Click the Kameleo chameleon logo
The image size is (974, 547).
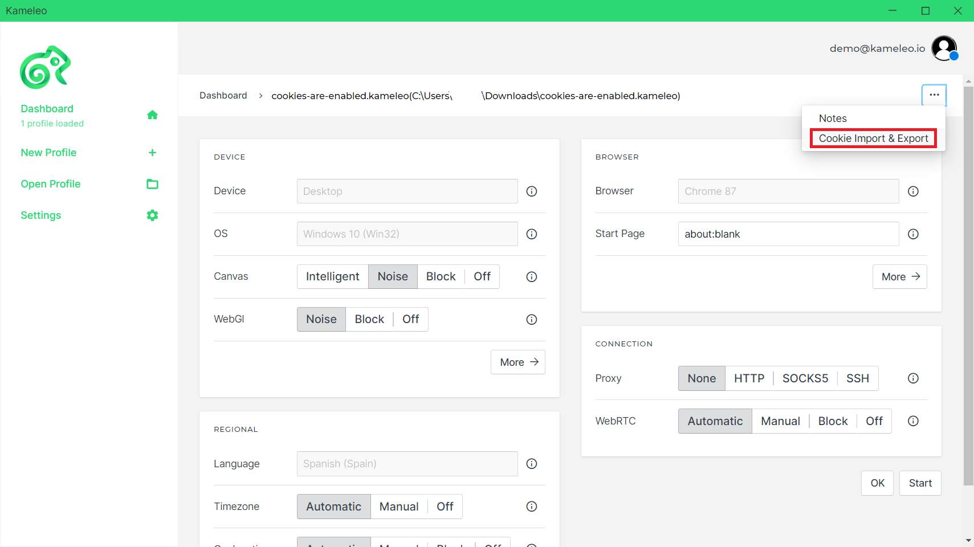[46, 67]
